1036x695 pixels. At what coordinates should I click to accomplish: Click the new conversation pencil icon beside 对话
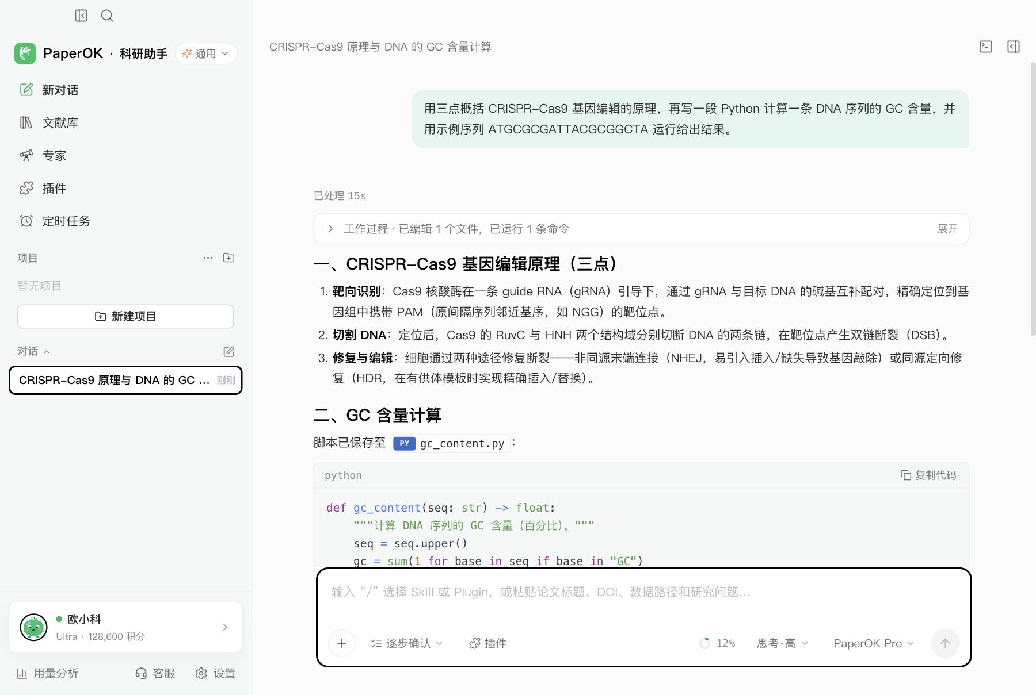pos(228,351)
